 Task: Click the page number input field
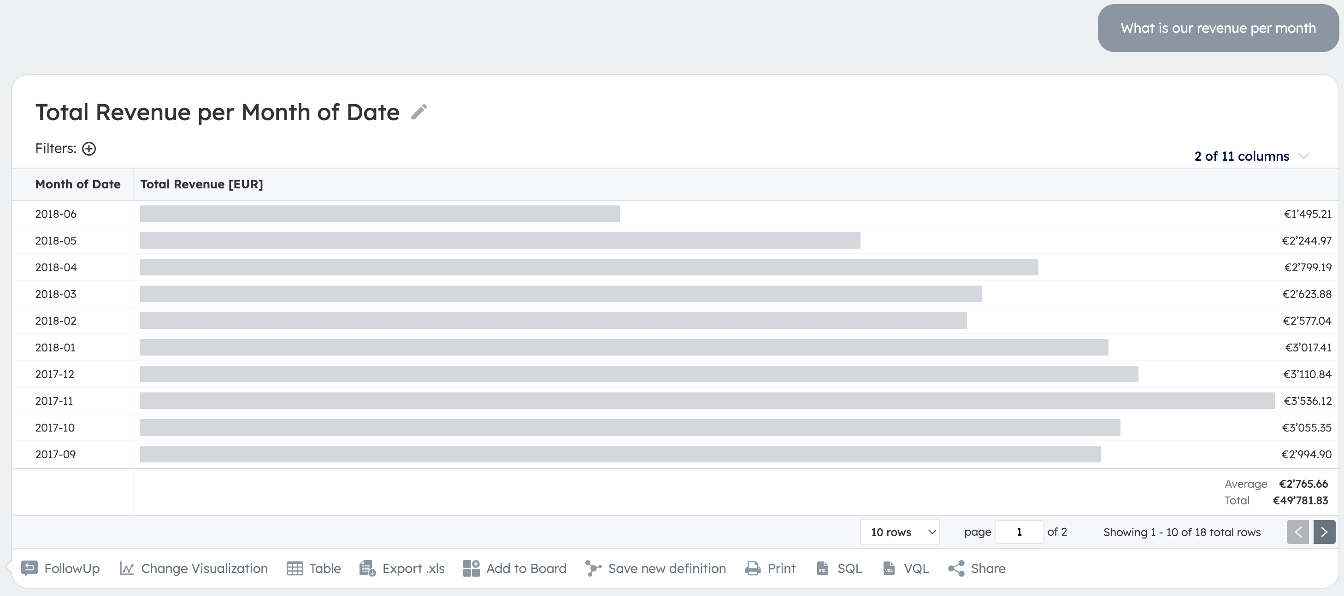[1019, 532]
